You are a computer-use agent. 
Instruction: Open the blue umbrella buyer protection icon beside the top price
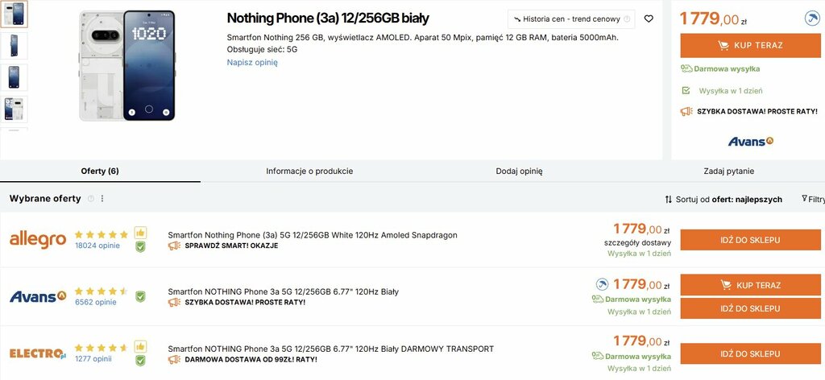coord(812,19)
